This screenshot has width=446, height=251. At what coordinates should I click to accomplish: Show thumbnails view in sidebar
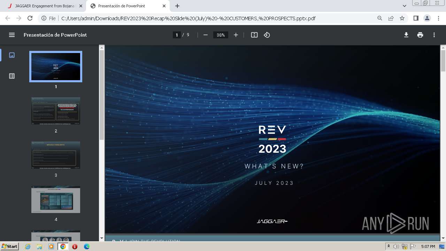(x=12, y=55)
